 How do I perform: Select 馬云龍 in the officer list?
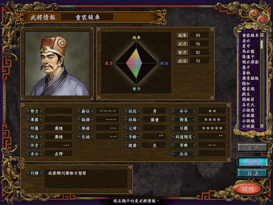pyautogui.click(x=248, y=52)
